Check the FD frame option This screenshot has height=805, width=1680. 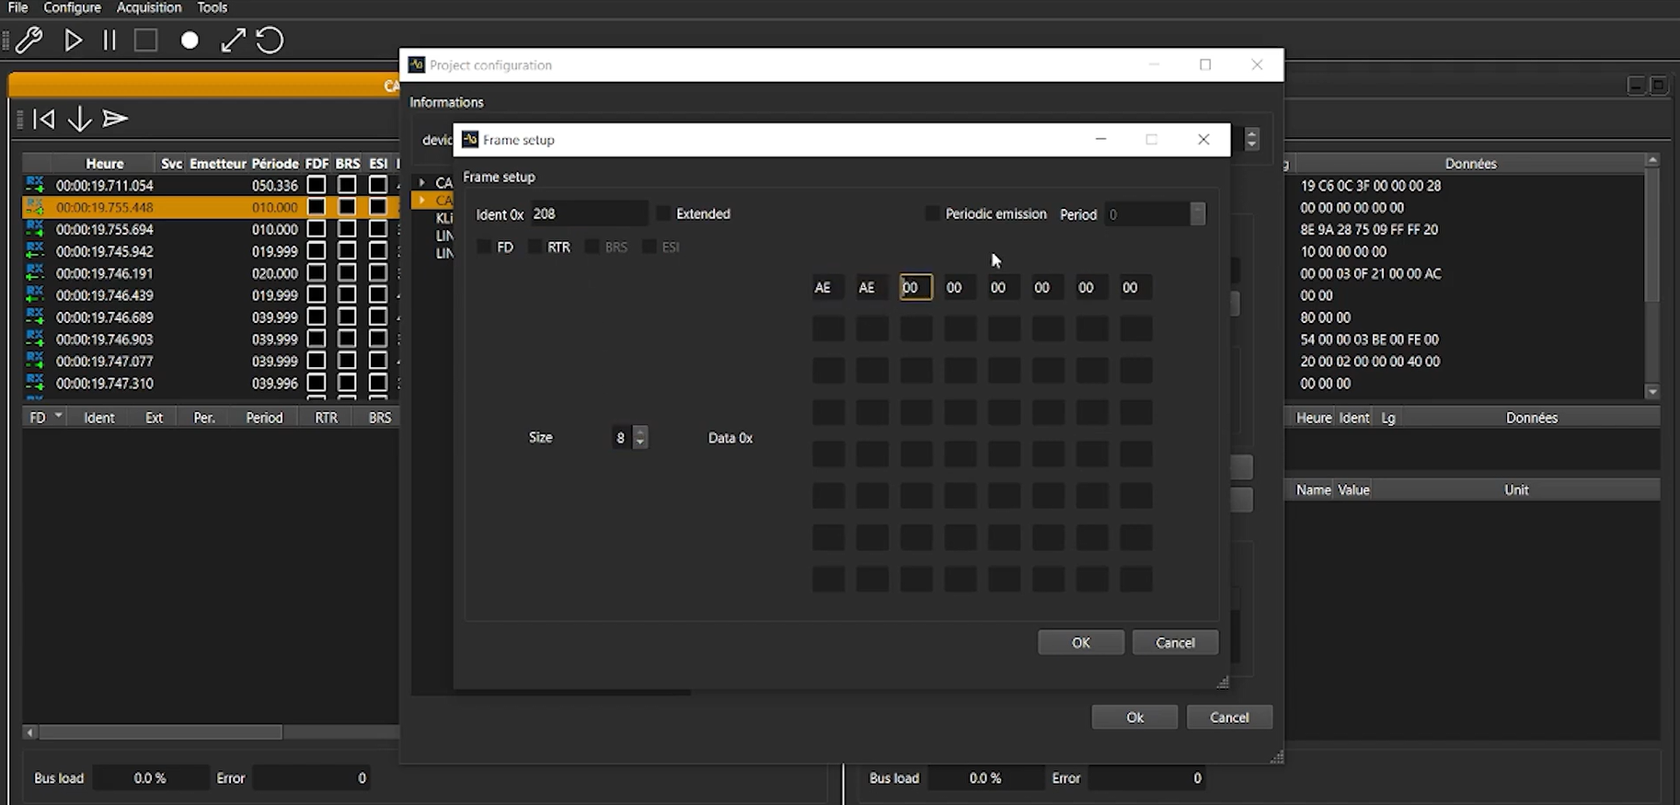pos(484,247)
